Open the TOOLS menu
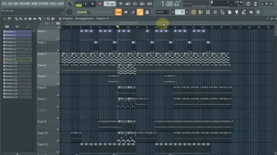 point(53,3)
